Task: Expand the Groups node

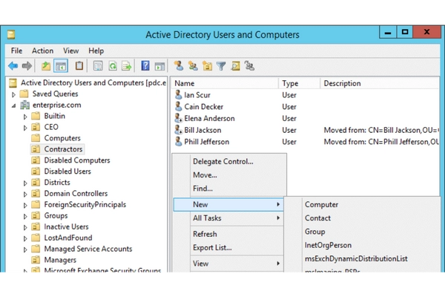Action: [25, 216]
